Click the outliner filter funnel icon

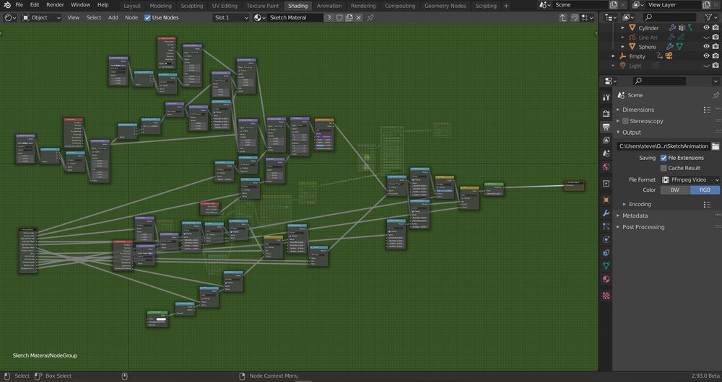708,17
